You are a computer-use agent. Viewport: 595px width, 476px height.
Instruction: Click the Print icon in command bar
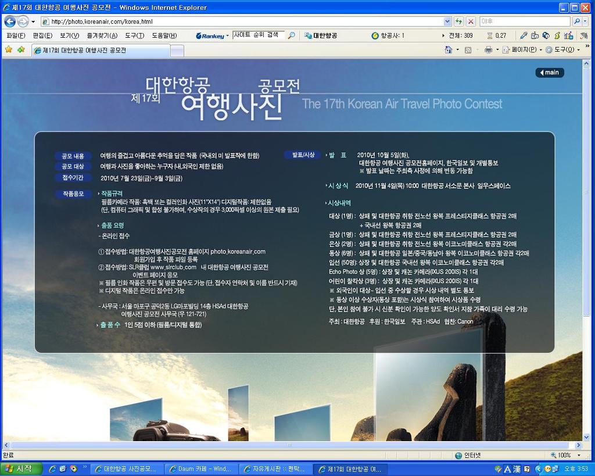488,50
